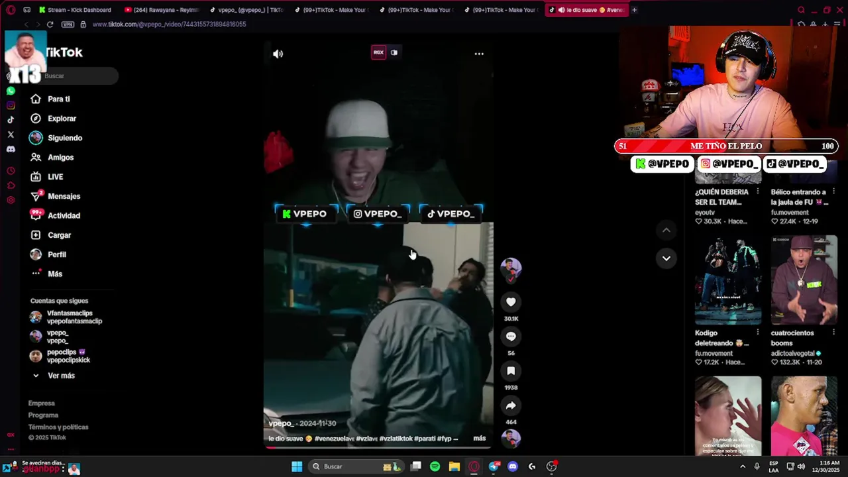Open the Windows Start menu
This screenshot has width=848, height=477.
point(297,466)
